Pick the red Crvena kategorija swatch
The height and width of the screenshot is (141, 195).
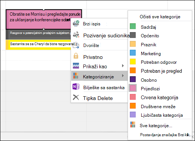(x=133, y=97)
